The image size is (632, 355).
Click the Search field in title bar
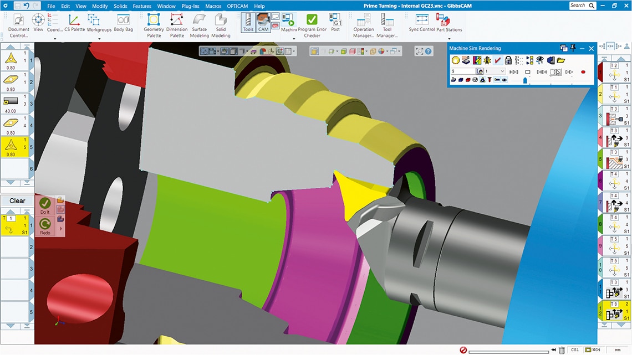[x=583, y=6]
